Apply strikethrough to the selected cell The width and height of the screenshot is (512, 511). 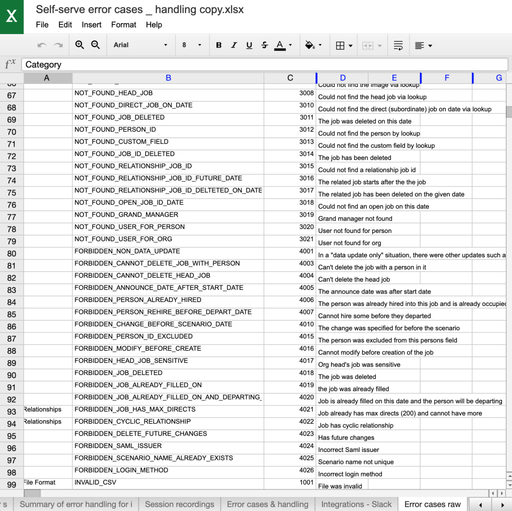point(264,45)
